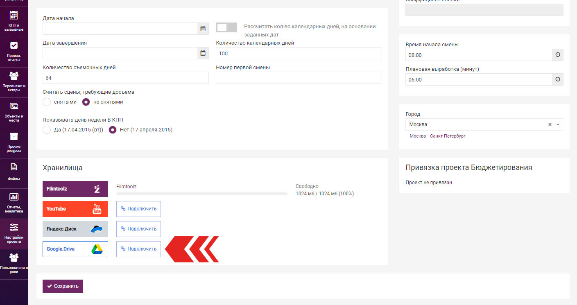Screen dimensions: 577x305
Task: Connect the Яндекс.Диск storage
Action: point(138,229)
